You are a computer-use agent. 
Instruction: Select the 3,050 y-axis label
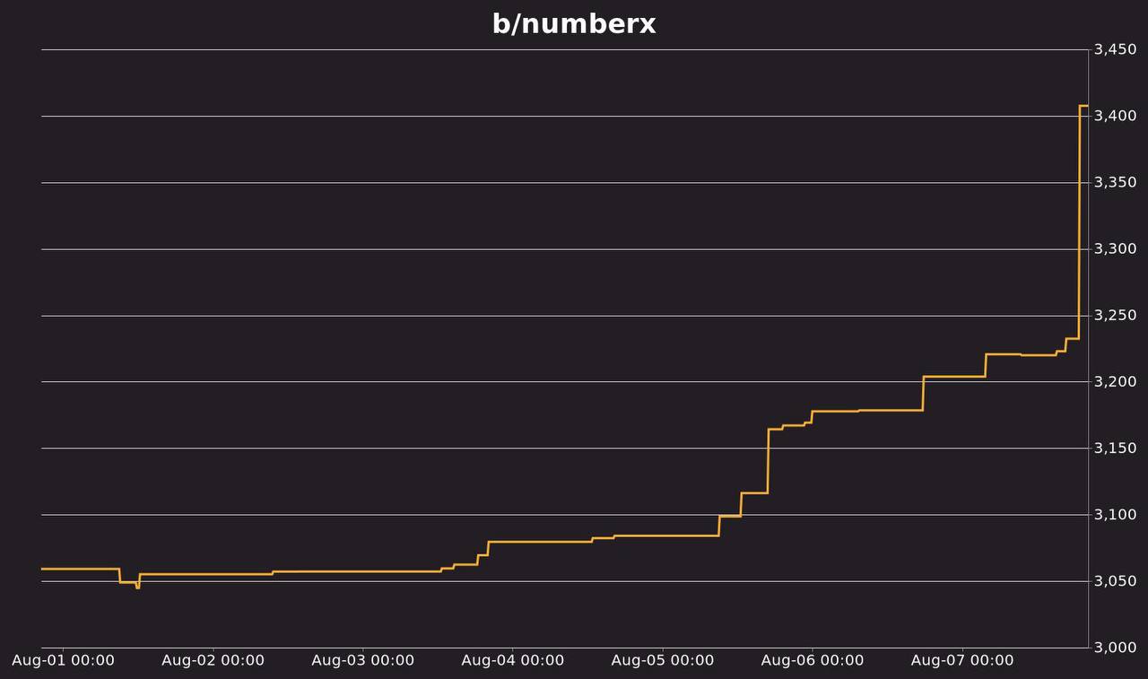1116,581
